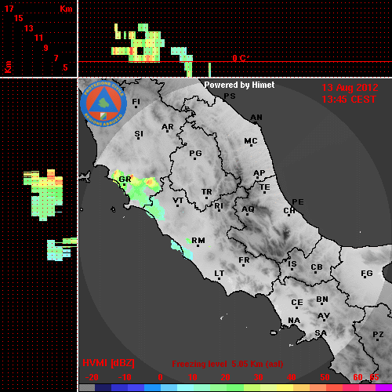The image size is (392, 392).
Task: Click city label VT on the map
Action: pos(178,201)
